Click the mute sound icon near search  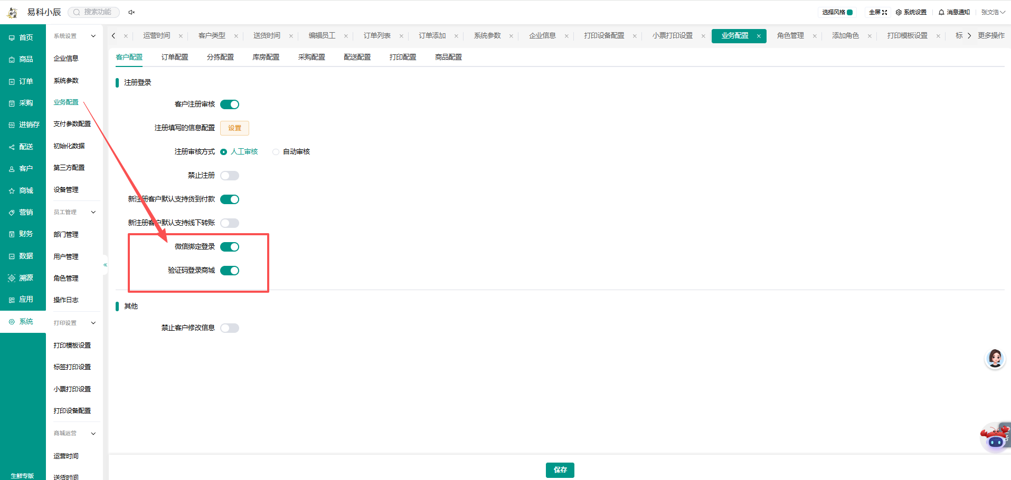click(131, 12)
